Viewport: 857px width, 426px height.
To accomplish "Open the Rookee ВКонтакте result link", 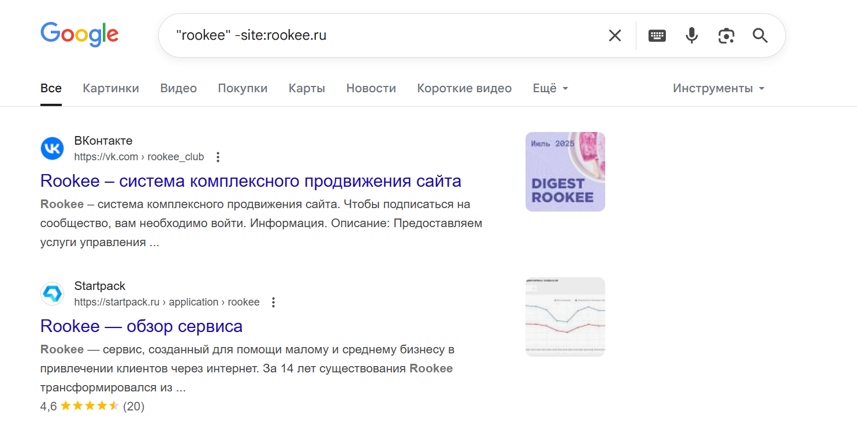I will (x=250, y=180).
